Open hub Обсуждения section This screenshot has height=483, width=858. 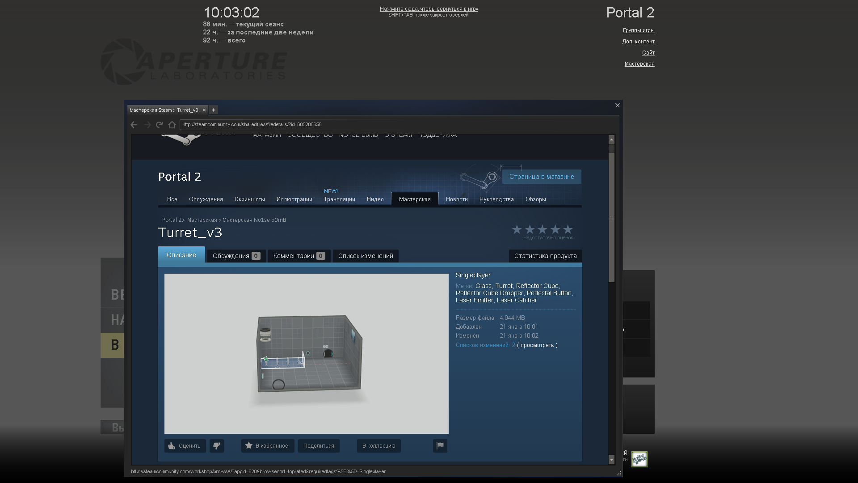206,199
